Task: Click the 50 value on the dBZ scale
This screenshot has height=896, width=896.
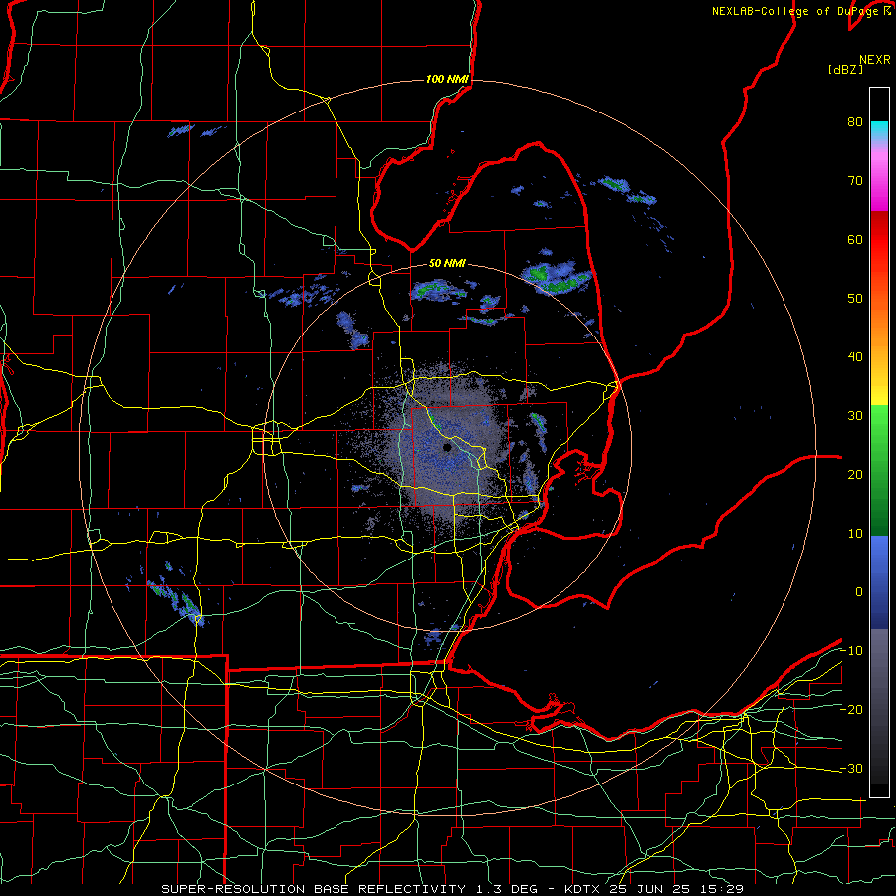Action: tap(855, 299)
